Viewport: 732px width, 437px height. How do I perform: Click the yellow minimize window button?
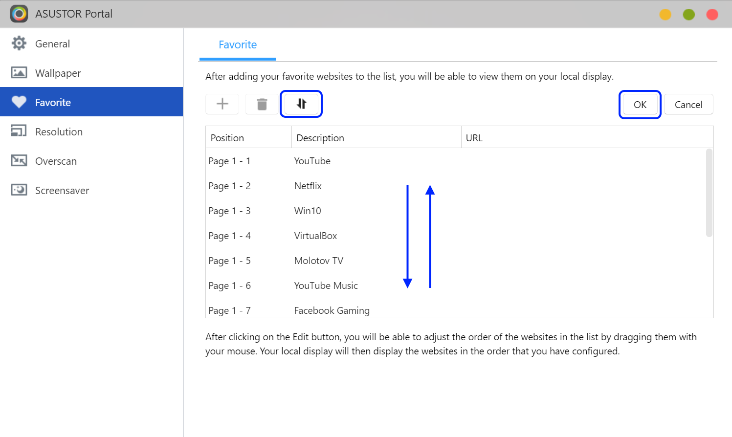(x=665, y=15)
